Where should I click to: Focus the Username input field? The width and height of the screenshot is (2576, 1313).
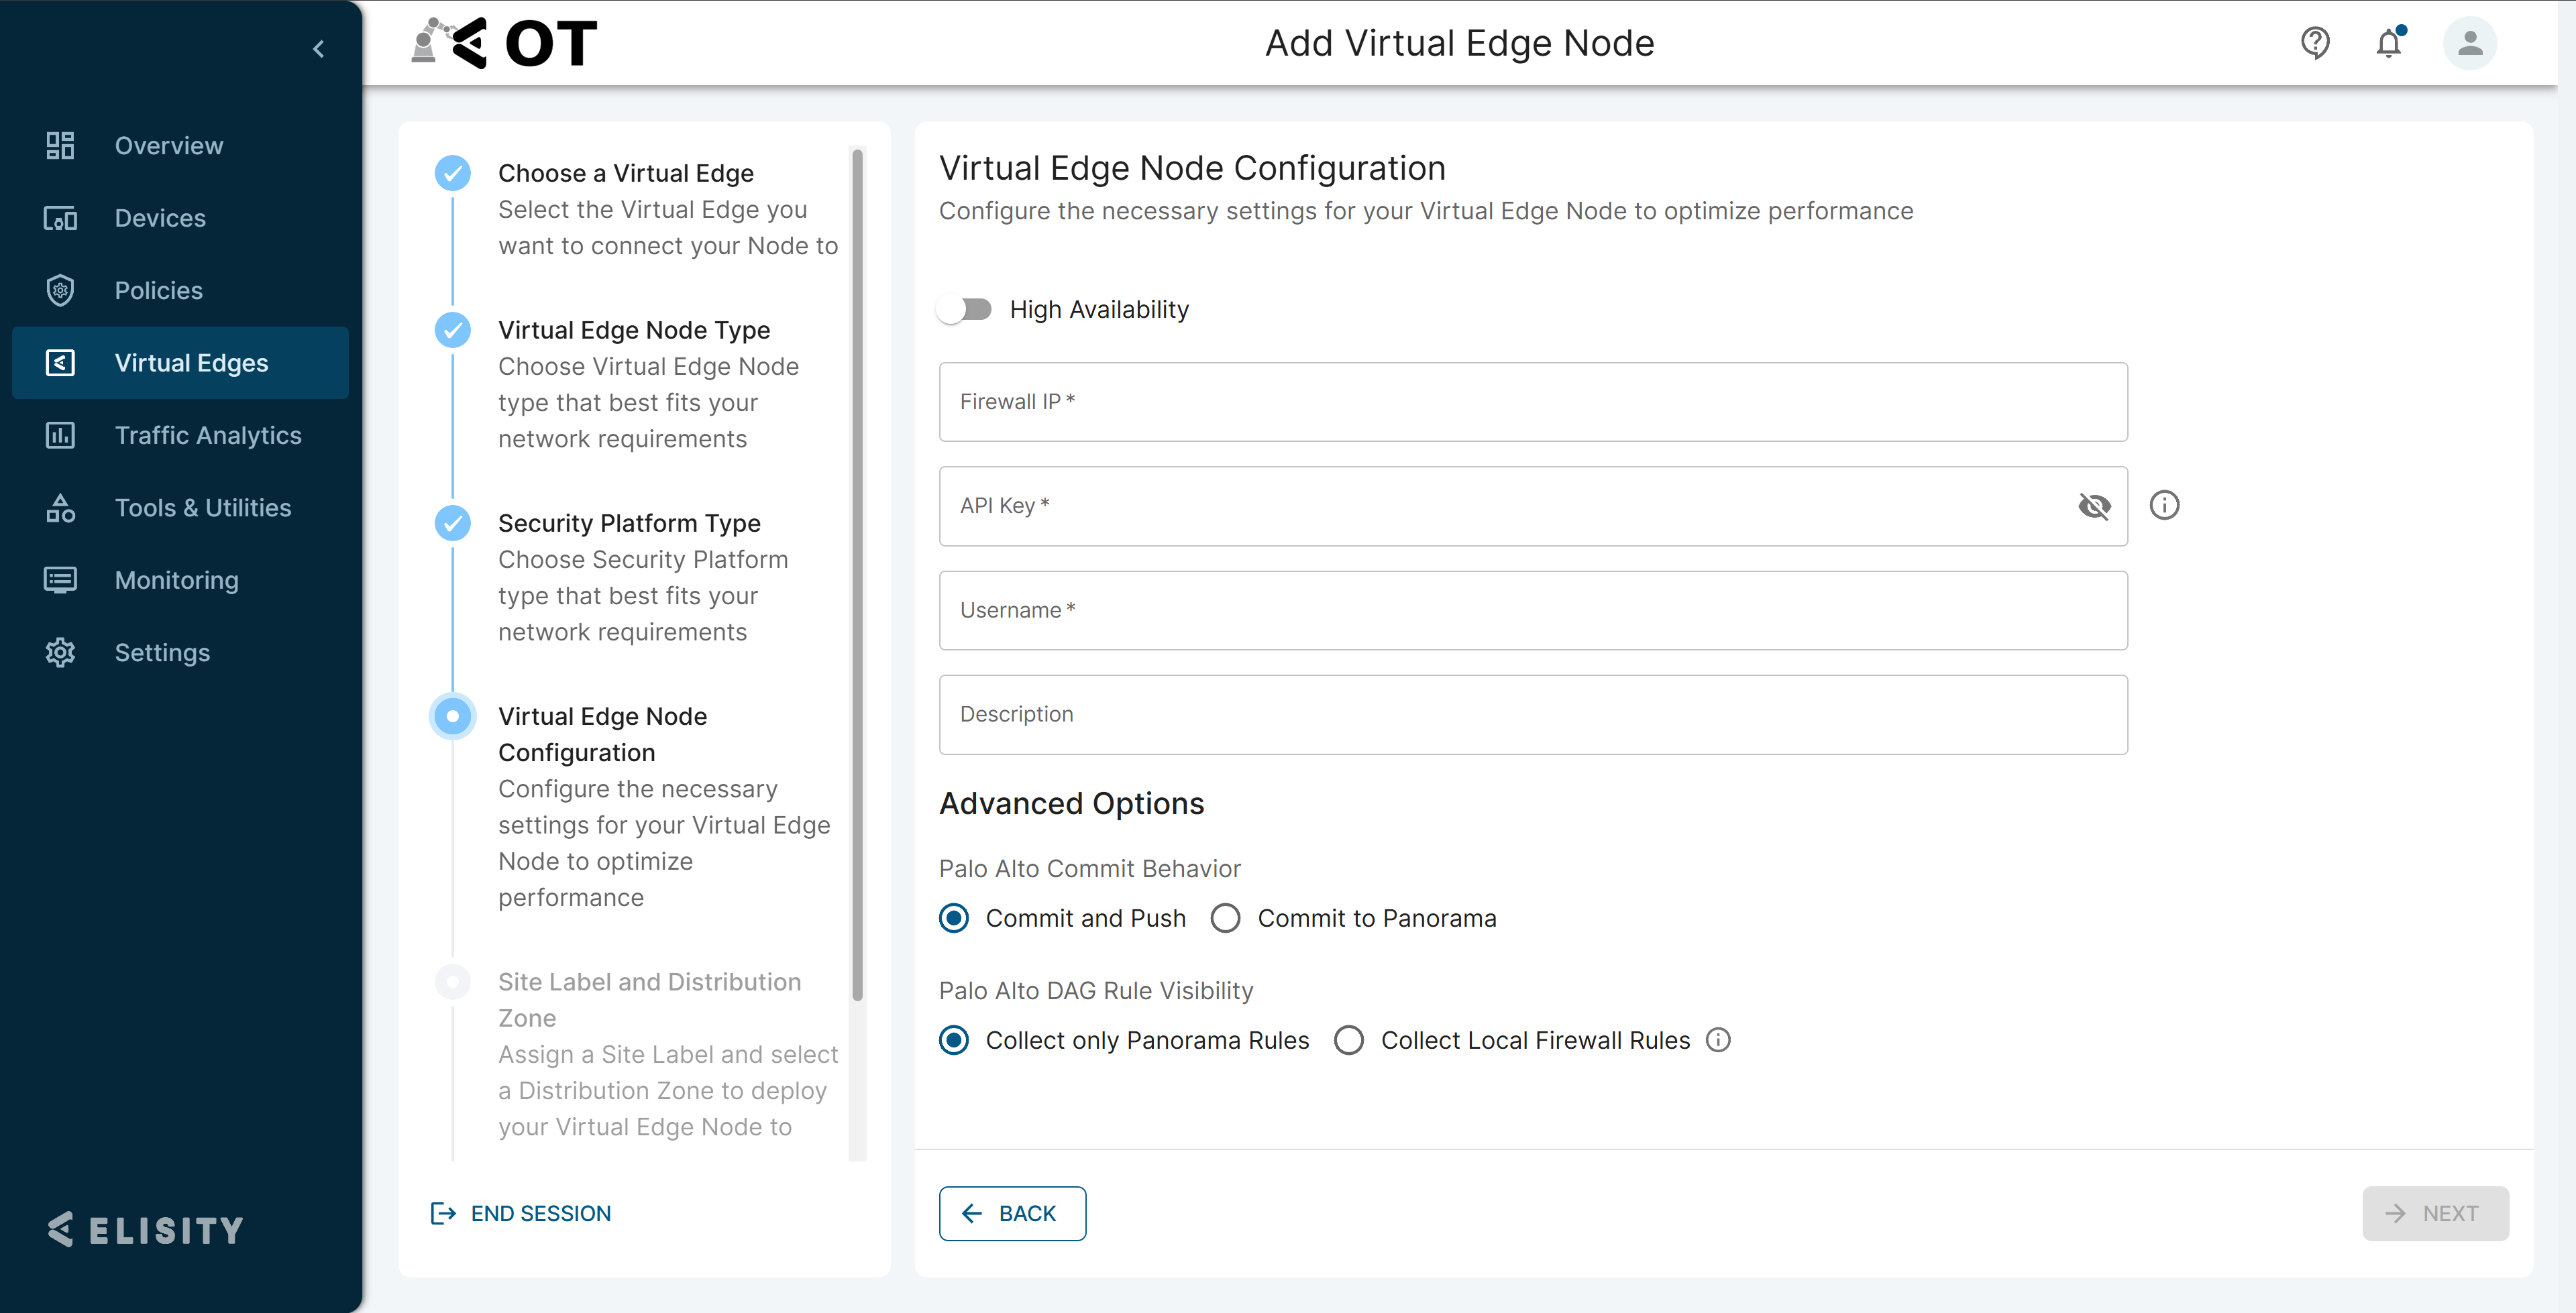(x=1533, y=610)
